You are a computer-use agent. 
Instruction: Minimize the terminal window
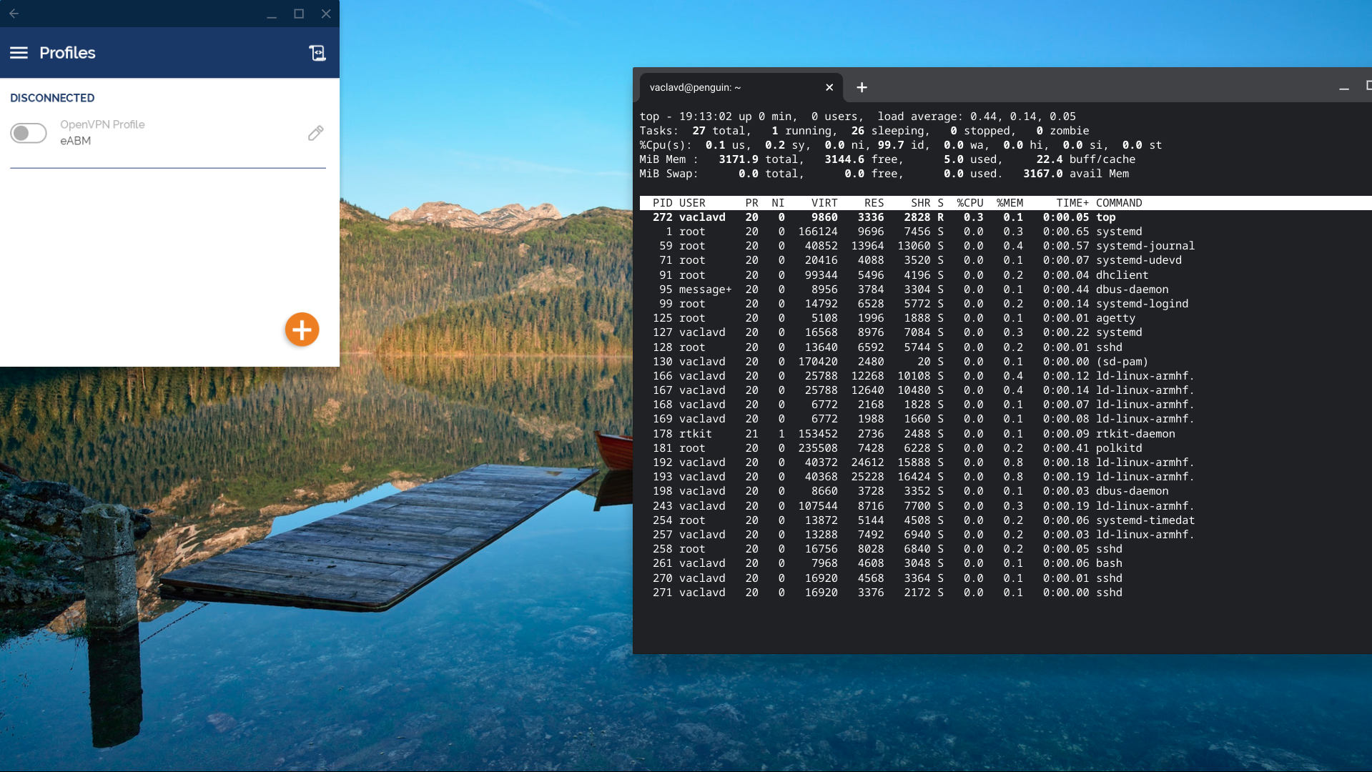click(x=1344, y=87)
